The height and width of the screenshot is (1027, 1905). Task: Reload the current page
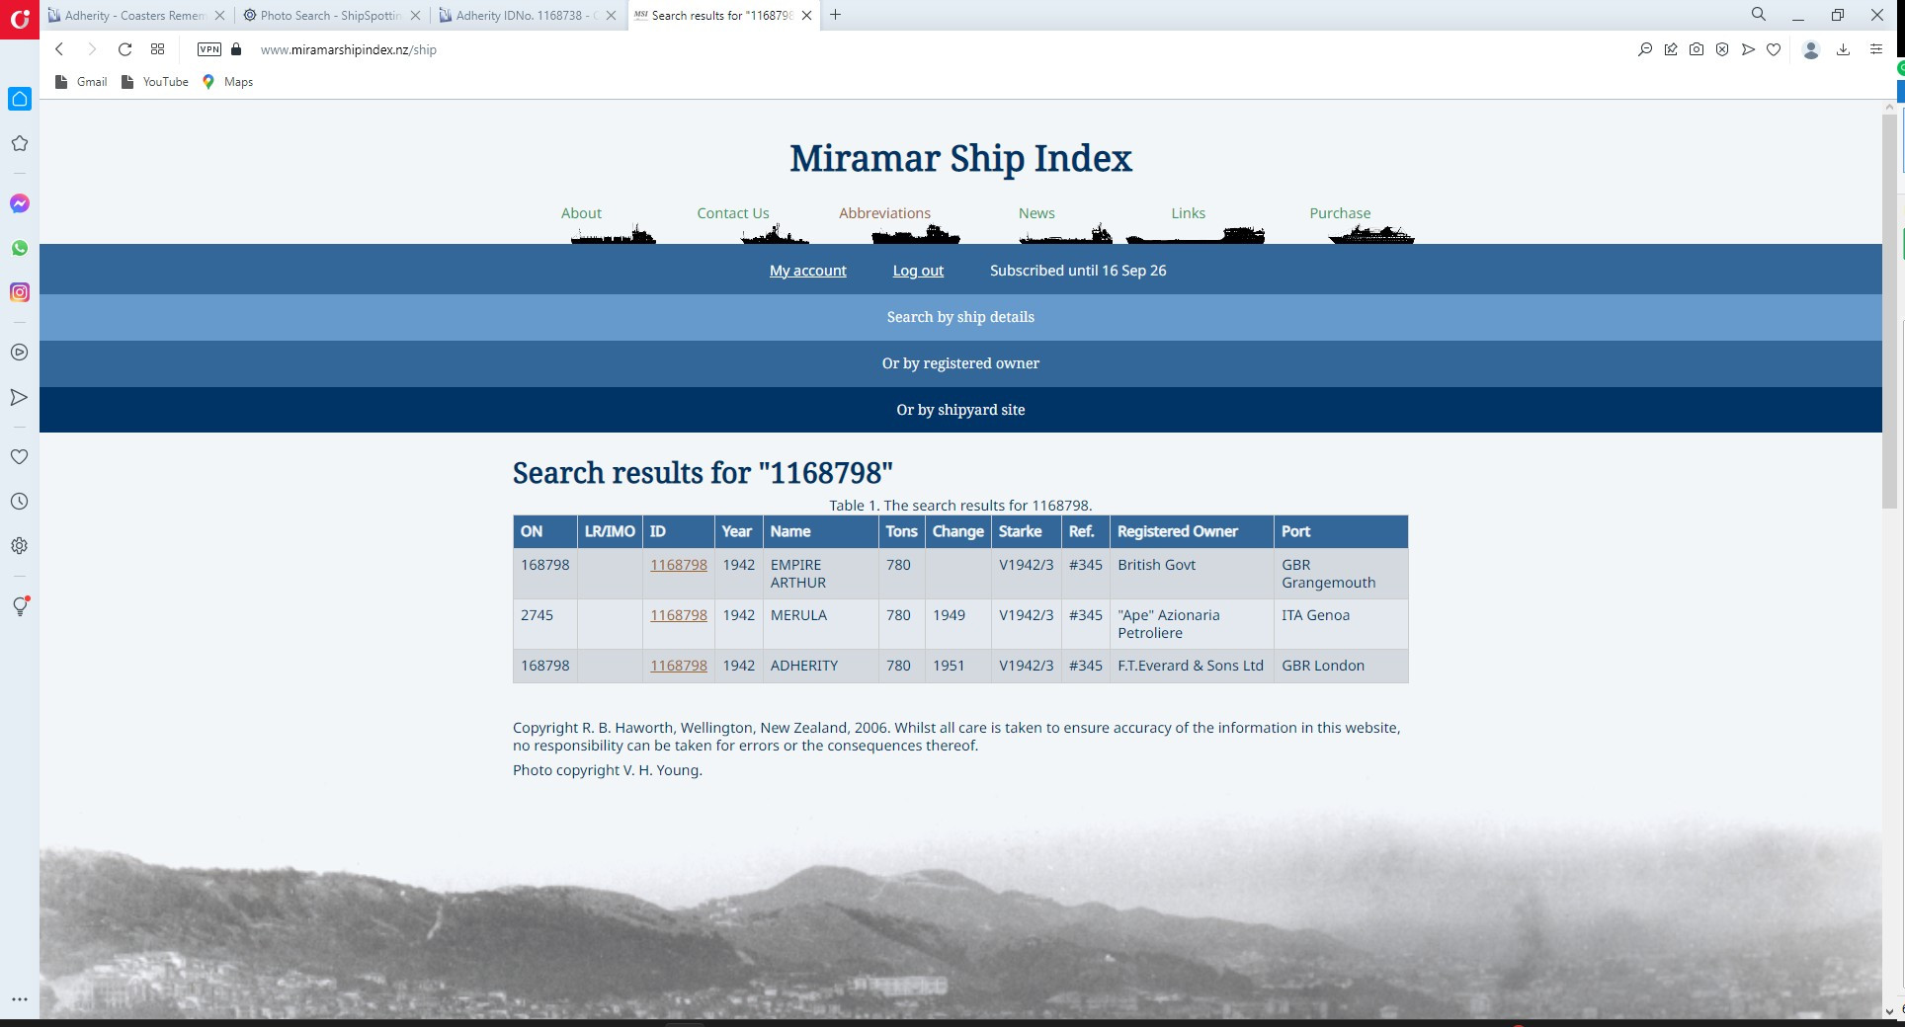click(124, 49)
